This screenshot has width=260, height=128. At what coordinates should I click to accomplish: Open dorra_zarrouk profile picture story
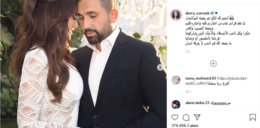(176, 15)
